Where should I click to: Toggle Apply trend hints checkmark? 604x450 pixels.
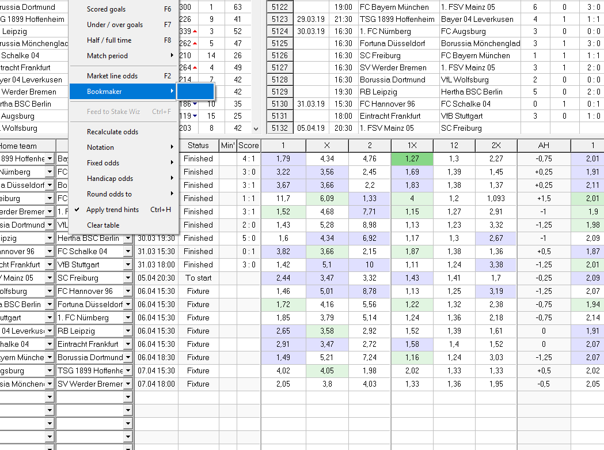[x=124, y=209]
